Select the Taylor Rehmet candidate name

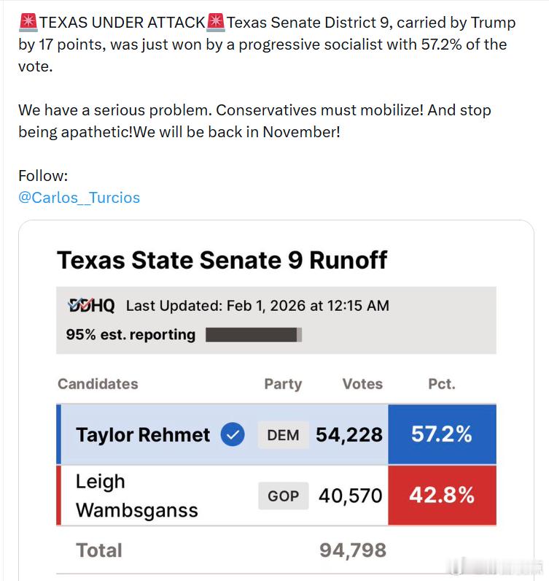pos(143,435)
